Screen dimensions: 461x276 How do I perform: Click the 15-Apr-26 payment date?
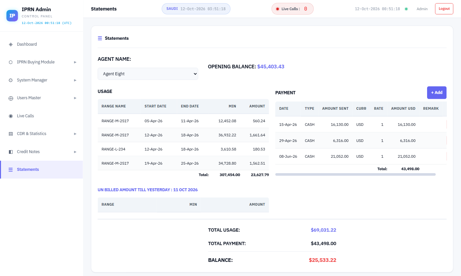coord(288,125)
